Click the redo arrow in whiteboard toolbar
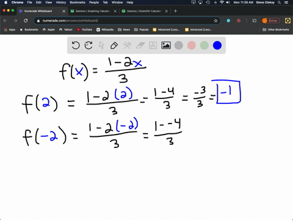Image resolution: width=293 pixels, height=220 pixels. [x=89, y=45]
